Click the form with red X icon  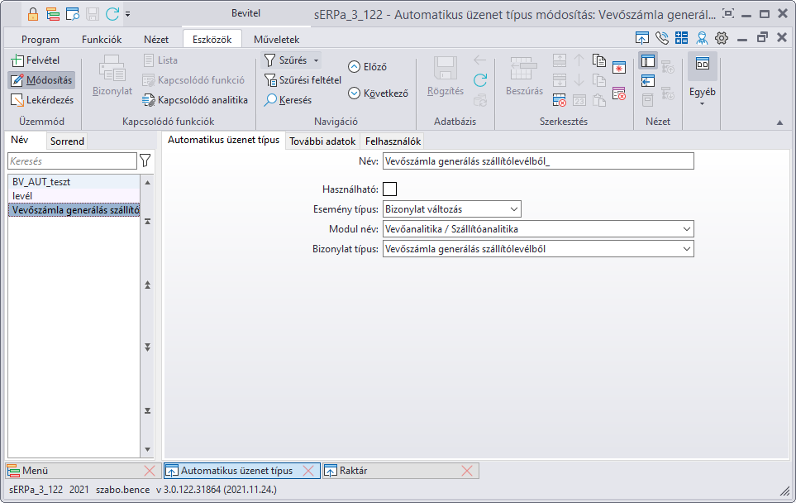click(619, 93)
